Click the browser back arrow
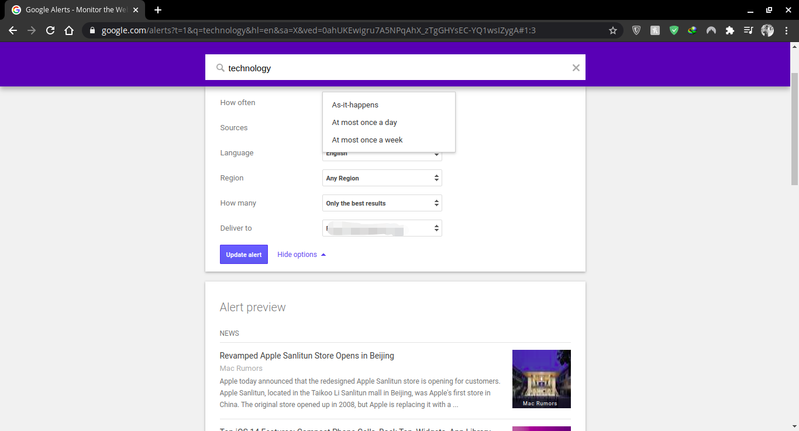The image size is (799, 431). 13,30
